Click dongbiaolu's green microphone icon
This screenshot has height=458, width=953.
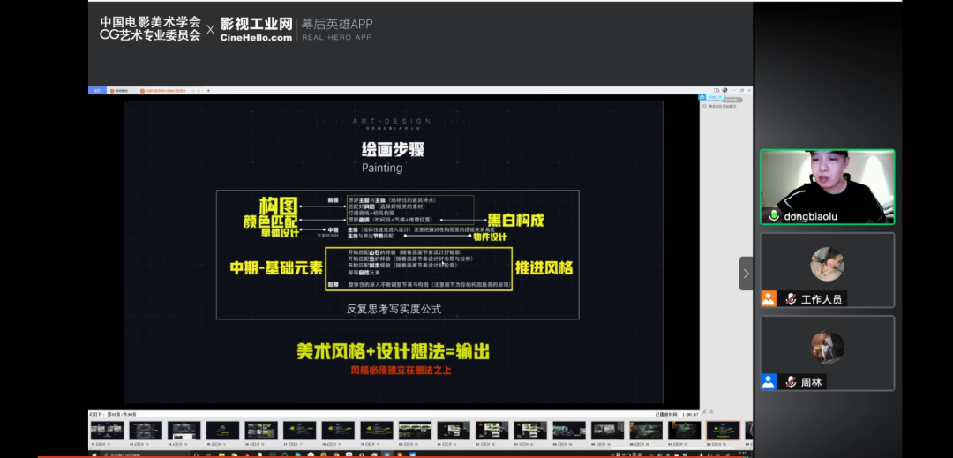[x=774, y=215]
